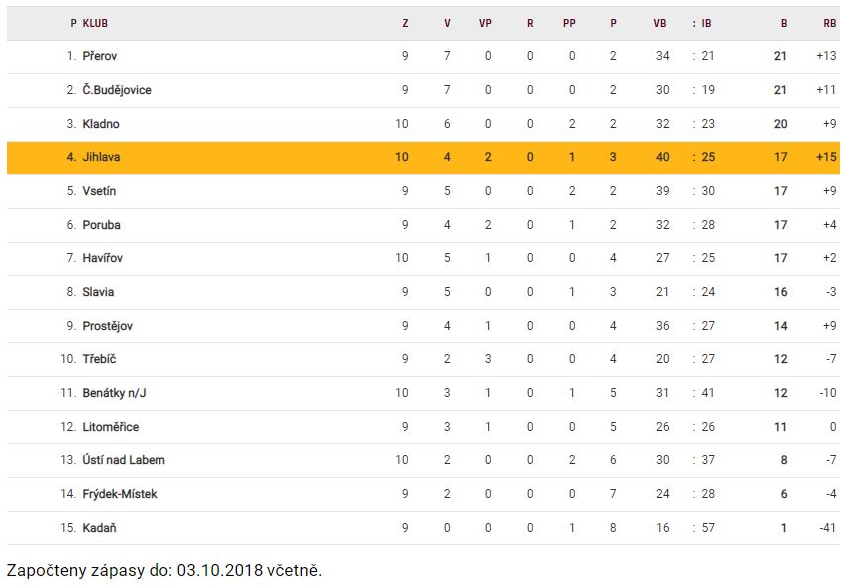This screenshot has width=849, height=585.
Task: Click the Poruba team name
Action: point(102,225)
